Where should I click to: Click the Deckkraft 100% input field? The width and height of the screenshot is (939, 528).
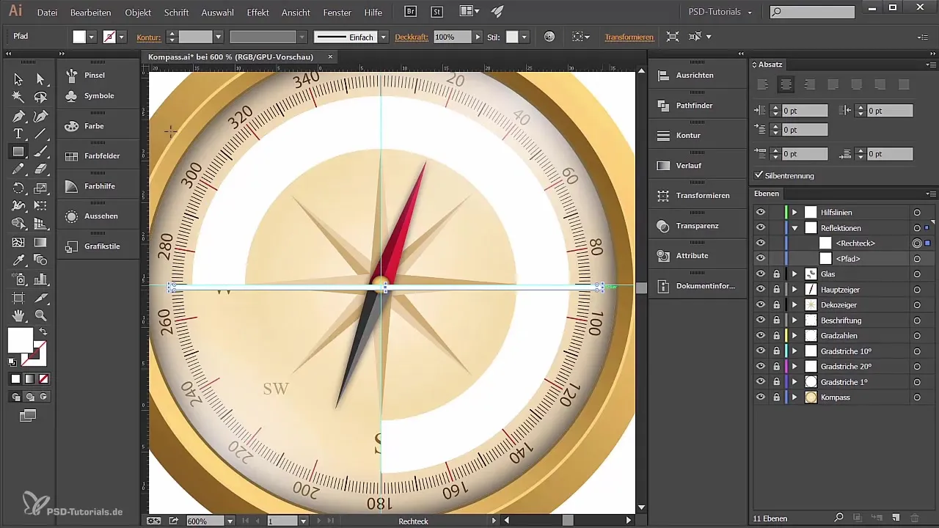point(453,37)
